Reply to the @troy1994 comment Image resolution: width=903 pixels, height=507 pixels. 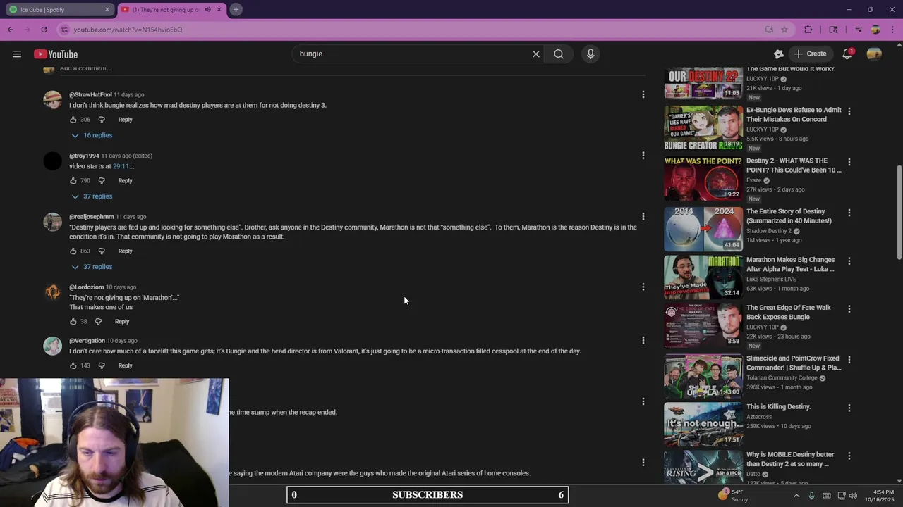tap(125, 181)
